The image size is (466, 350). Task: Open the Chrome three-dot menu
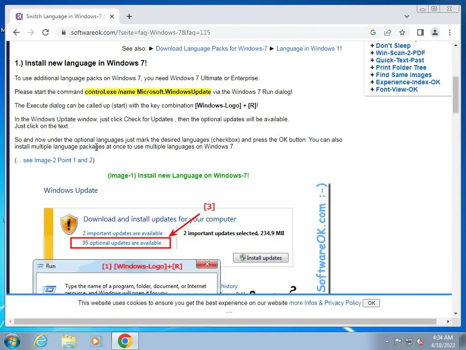pos(450,32)
